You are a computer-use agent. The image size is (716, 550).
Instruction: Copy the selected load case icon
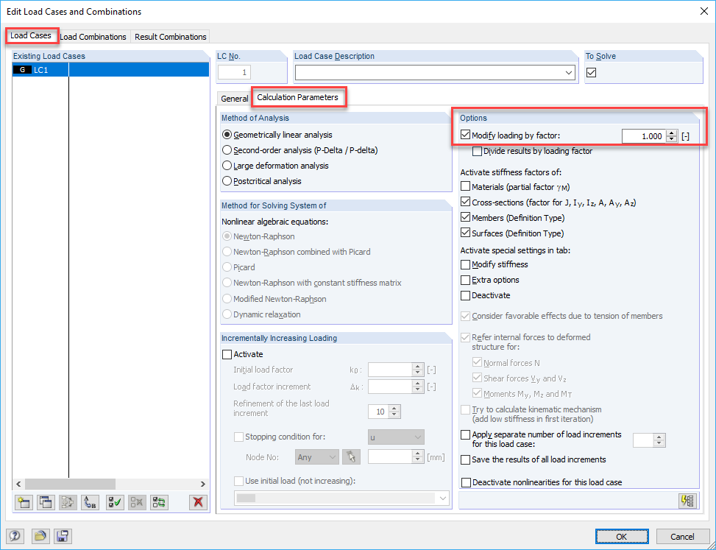46,502
